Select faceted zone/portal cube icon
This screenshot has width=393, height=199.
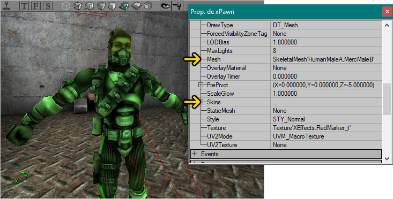pyautogui.click(x=77, y=6)
